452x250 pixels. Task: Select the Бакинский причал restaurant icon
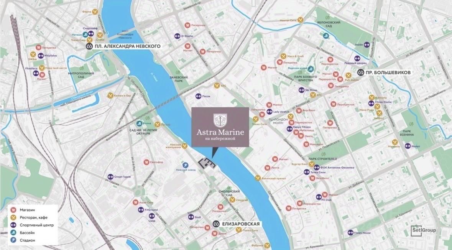tap(258, 178)
